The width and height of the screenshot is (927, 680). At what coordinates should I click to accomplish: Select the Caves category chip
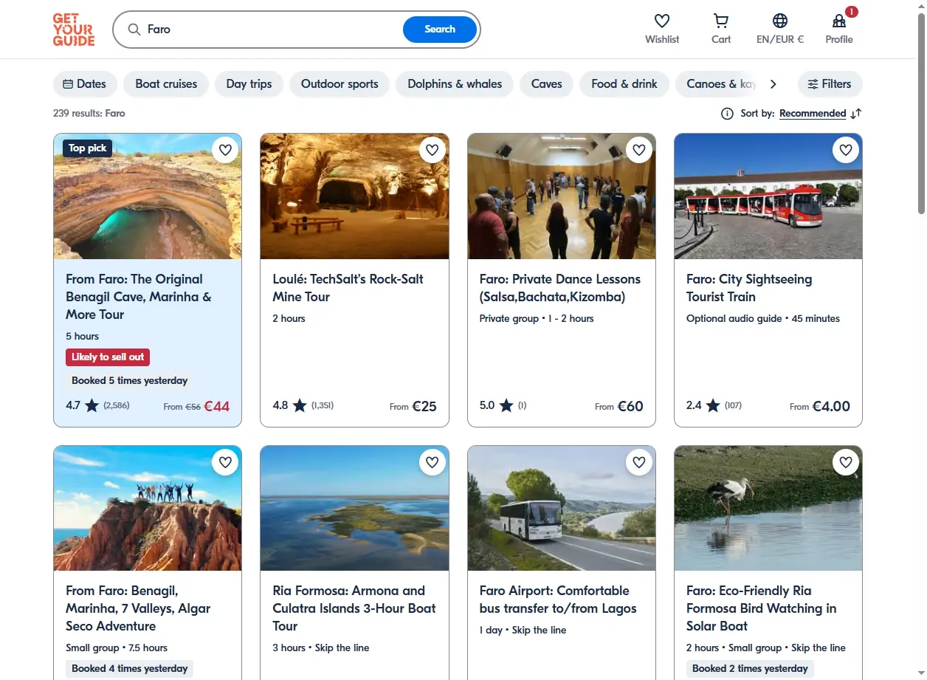point(546,84)
